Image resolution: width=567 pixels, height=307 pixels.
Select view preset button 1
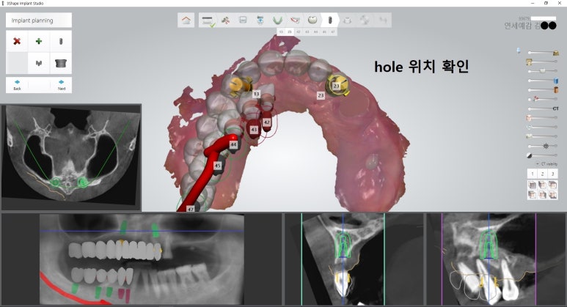pos(533,174)
